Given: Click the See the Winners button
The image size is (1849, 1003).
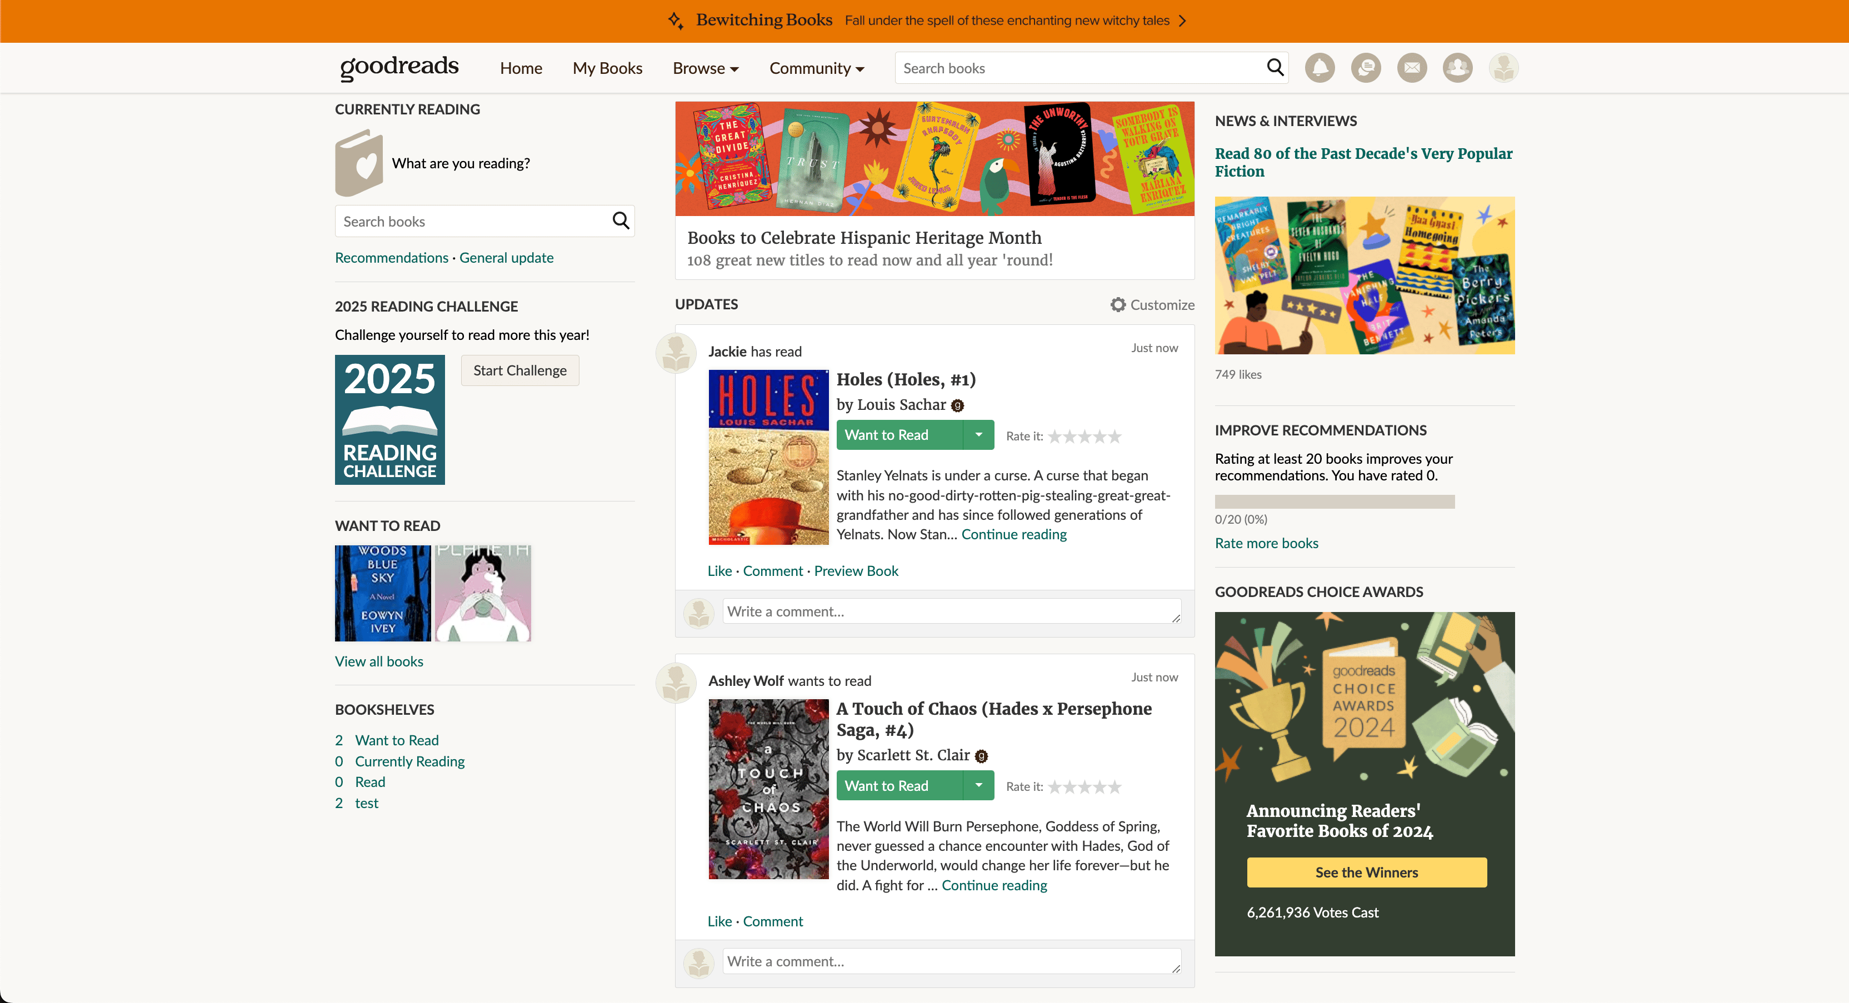Looking at the screenshot, I should pos(1366,872).
